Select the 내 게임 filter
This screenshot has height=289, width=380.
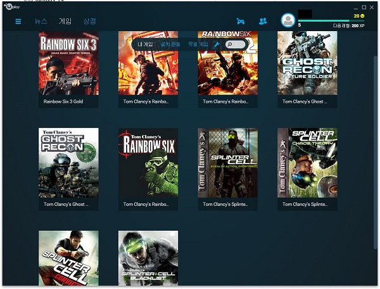coord(145,44)
